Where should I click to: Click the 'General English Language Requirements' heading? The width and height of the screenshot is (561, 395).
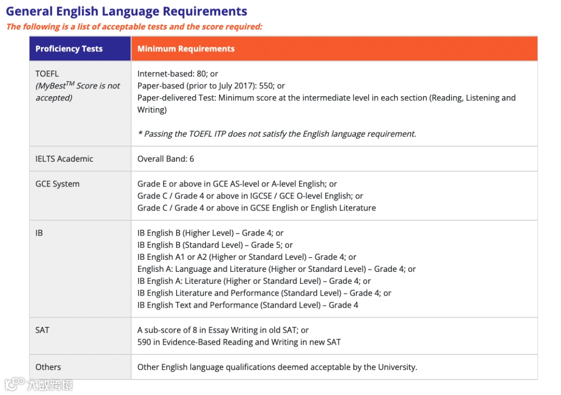pos(127,11)
